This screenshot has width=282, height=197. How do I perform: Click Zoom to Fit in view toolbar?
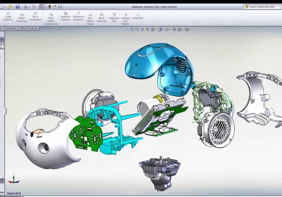(132, 30)
